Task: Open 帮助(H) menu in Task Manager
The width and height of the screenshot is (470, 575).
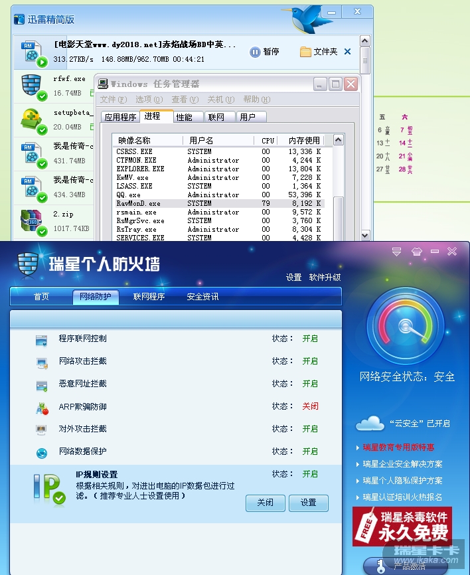Action: pyautogui.click(x=257, y=100)
